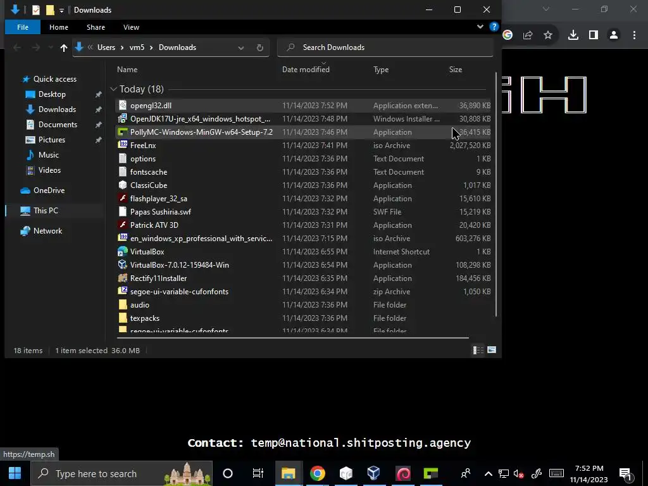Switch to the Home ribbon tab

pyautogui.click(x=59, y=27)
